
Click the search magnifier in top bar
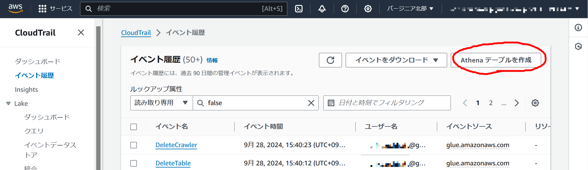(88, 9)
